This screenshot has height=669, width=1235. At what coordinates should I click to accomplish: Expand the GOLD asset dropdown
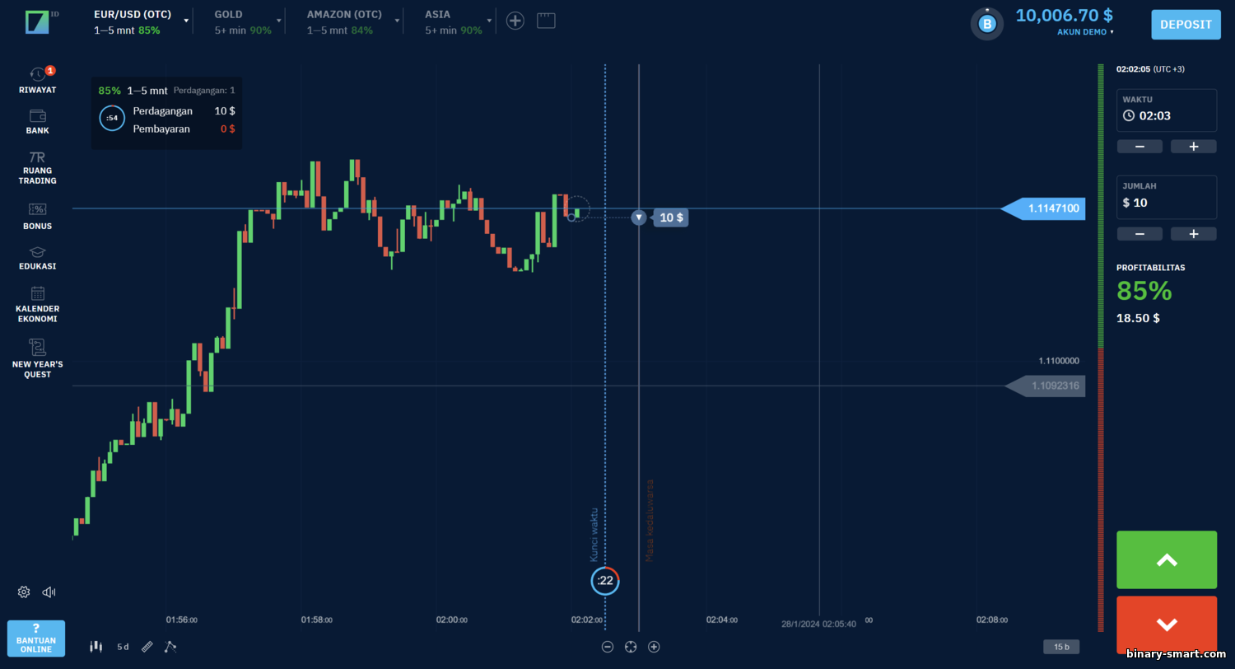(x=279, y=21)
